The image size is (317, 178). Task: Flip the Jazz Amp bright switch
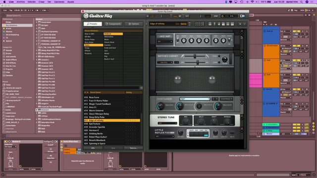click(178, 40)
